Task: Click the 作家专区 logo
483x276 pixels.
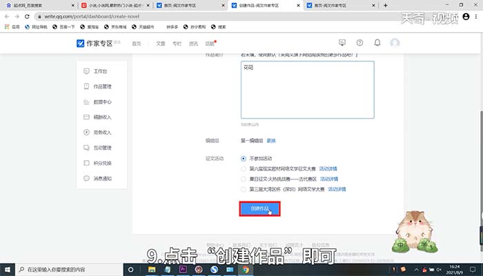Action: pos(95,43)
